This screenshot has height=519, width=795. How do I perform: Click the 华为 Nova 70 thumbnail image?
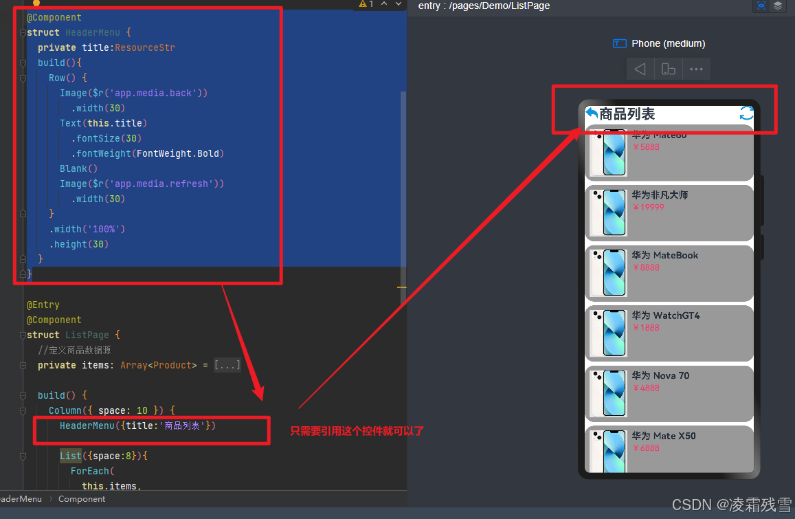tap(609, 394)
